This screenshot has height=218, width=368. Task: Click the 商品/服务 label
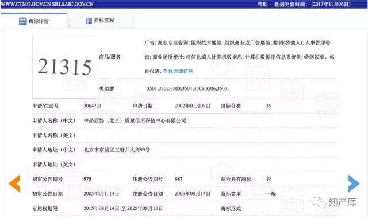[110, 57]
